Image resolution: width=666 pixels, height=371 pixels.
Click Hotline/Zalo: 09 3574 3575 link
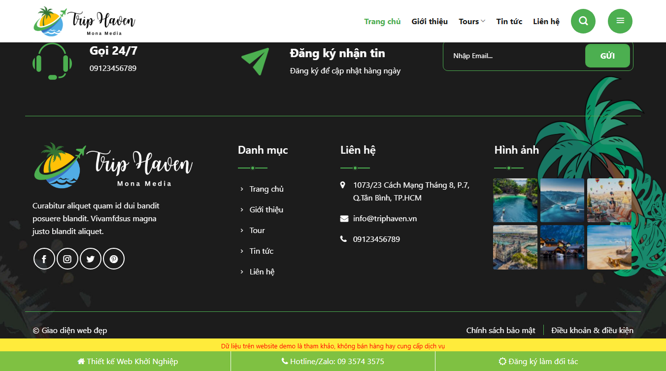pos(333,362)
